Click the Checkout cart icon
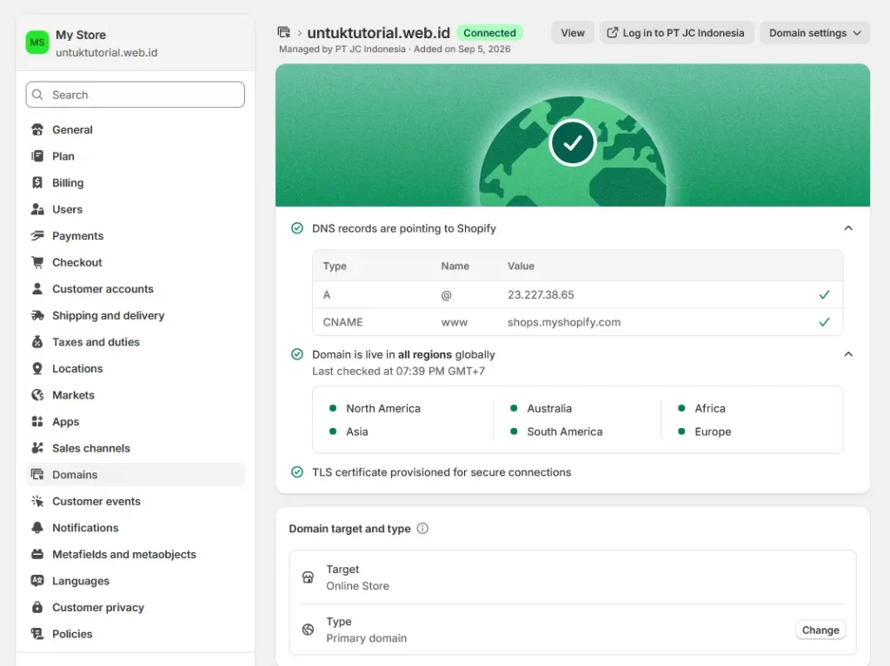This screenshot has width=890, height=666. click(x=37, y=262)
